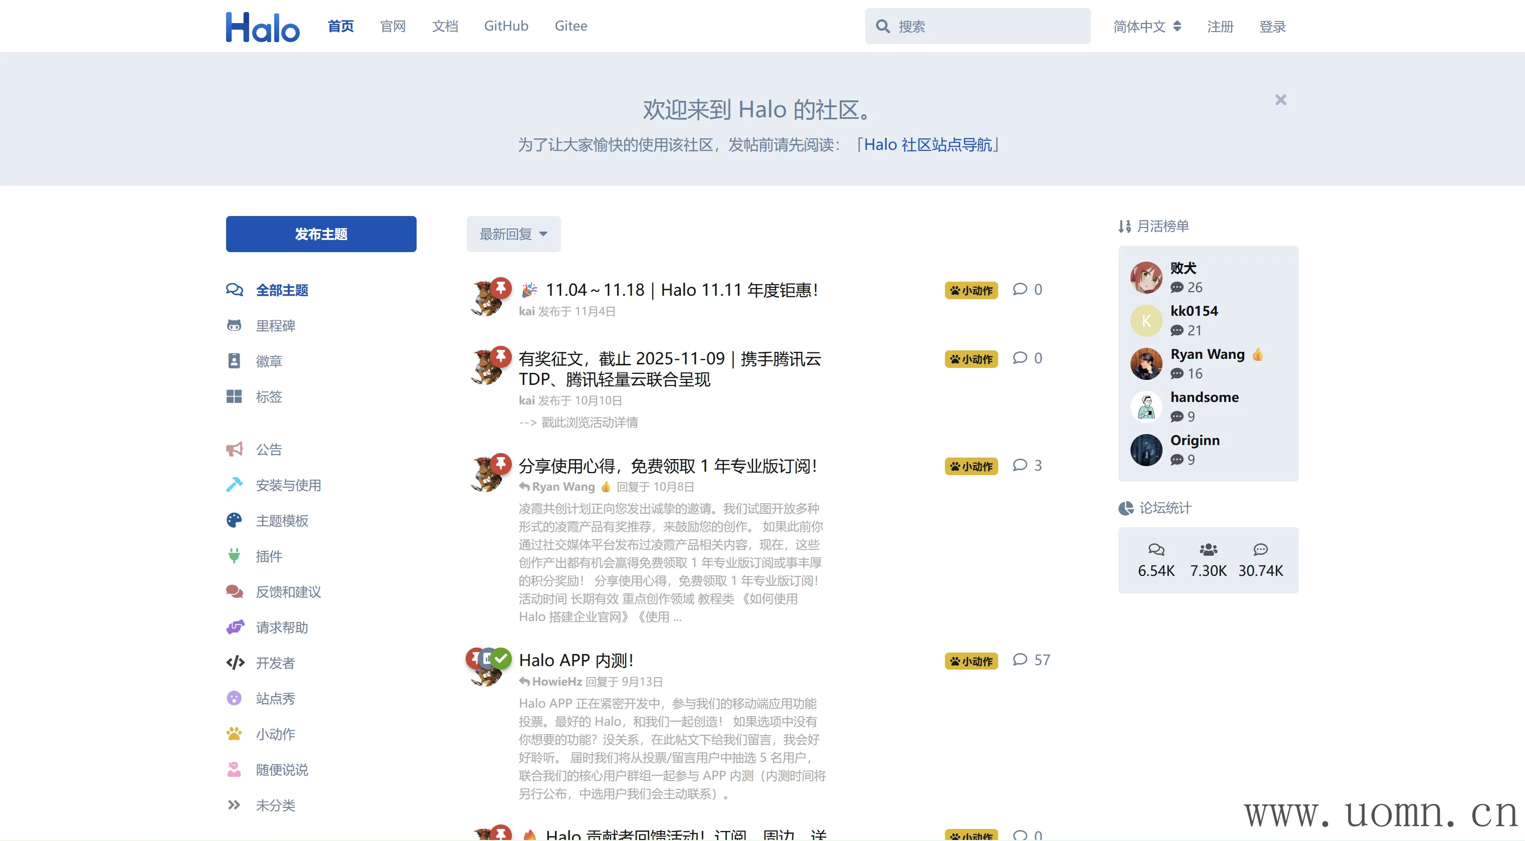Open the 简体中文 language dropdown
1525x841 pixels.
[1146, 26]
